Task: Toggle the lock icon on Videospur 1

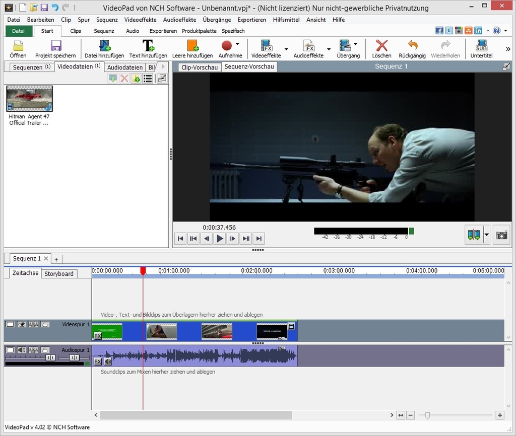Action: (x=45, y=325)
